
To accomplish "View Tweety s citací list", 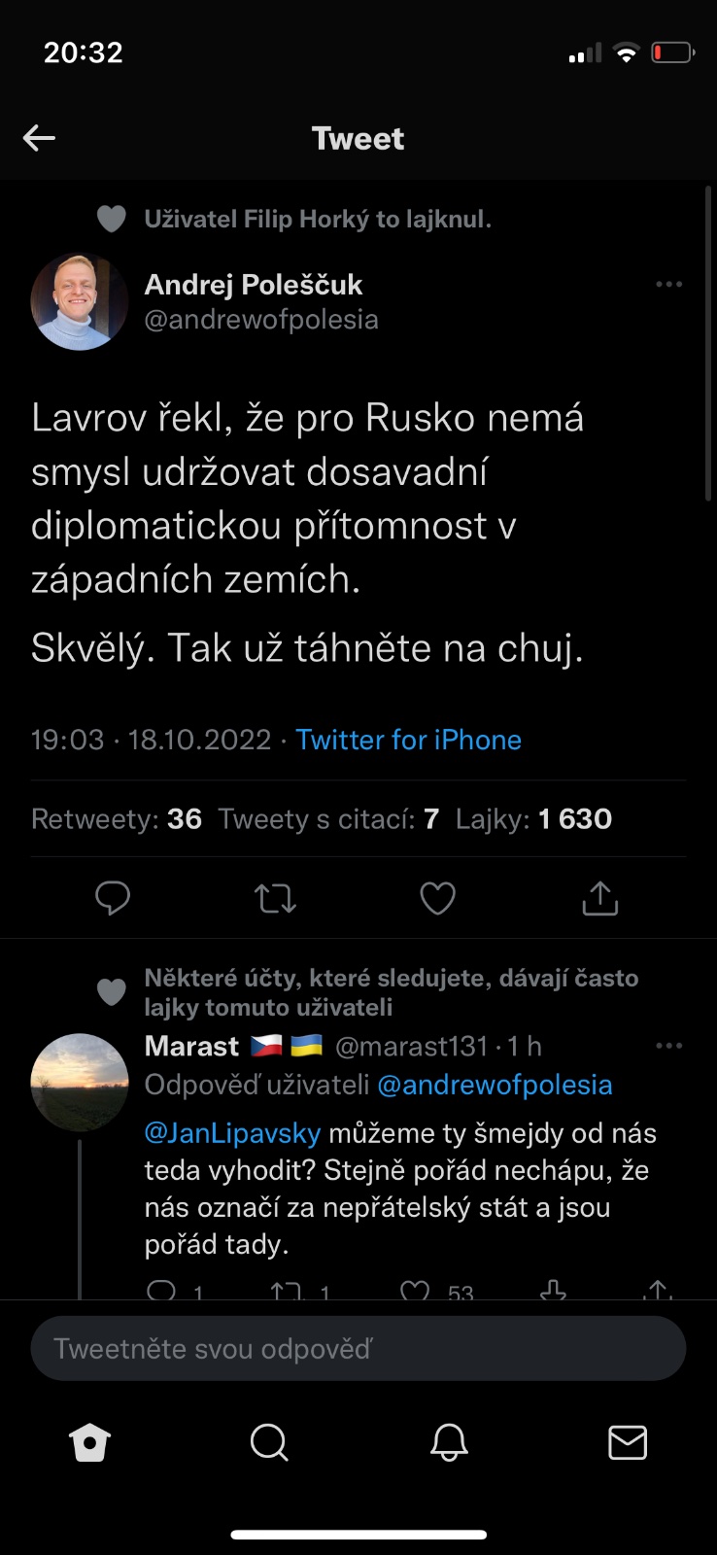I will click(328, 819).
